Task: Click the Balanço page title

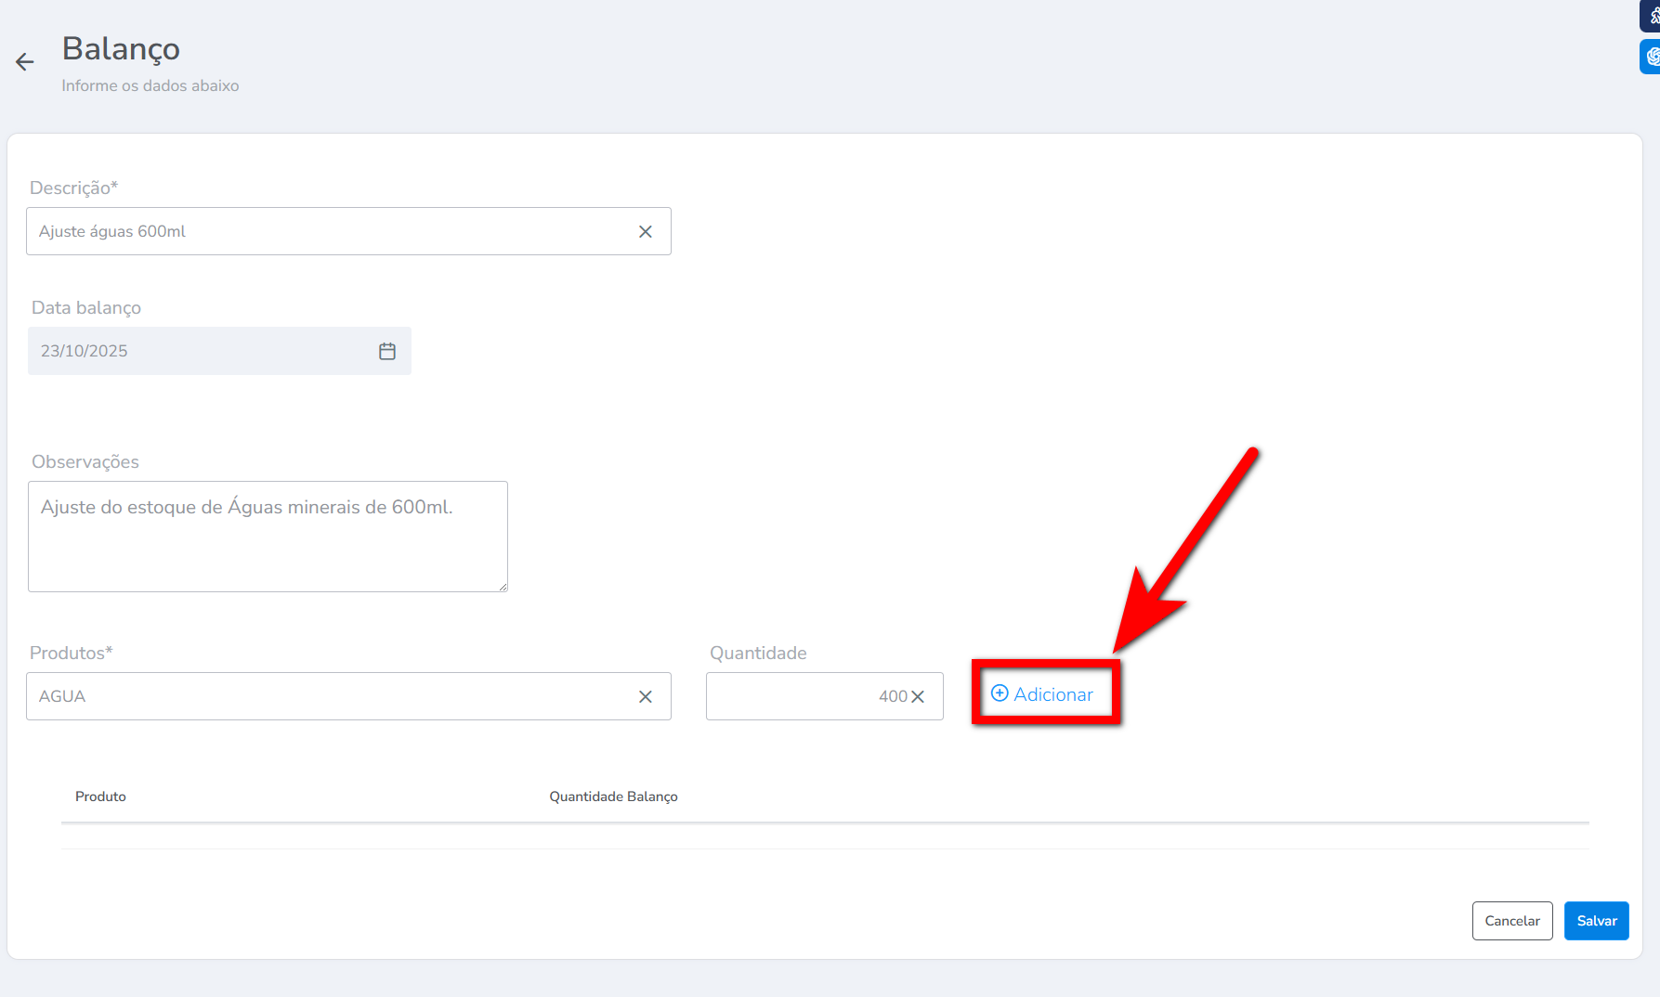Action: tap(121, 48)
